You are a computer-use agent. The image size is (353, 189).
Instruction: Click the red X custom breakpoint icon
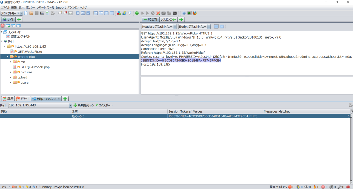pyautogui.click(x=158, y=13)
